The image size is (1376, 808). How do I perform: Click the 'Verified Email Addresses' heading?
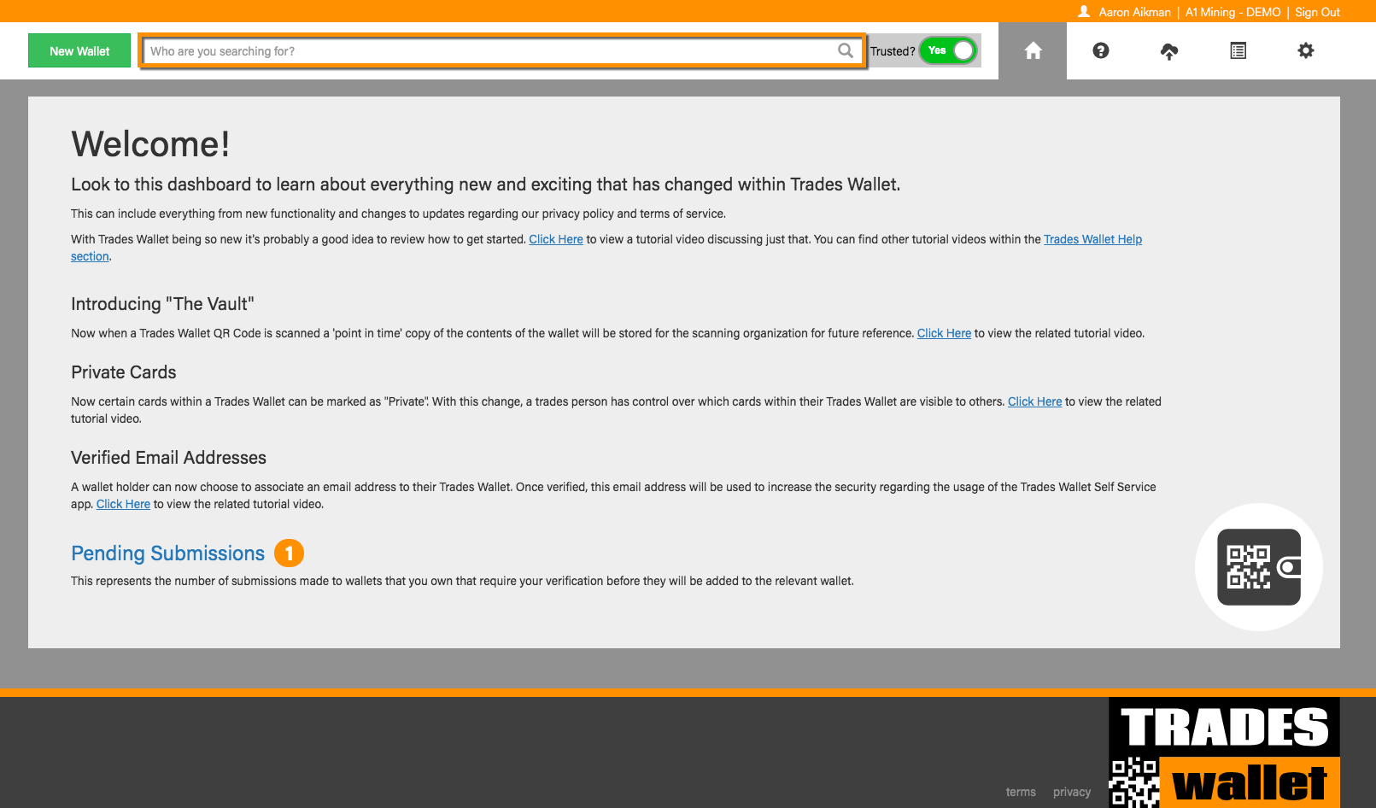[168, 458]
